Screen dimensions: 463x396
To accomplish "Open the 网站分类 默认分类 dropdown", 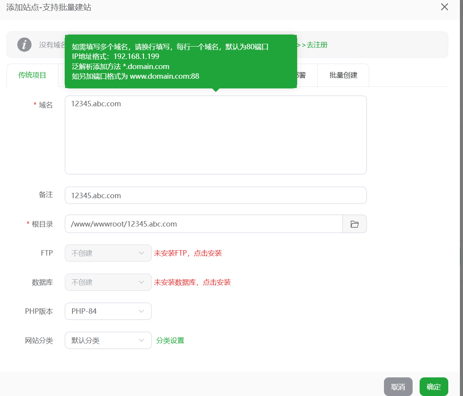I will tap(108, 341).
